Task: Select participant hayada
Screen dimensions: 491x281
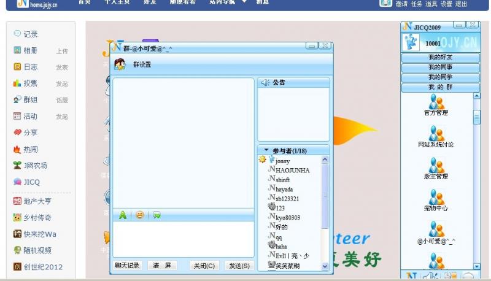Action: click(x=284, y=190)
